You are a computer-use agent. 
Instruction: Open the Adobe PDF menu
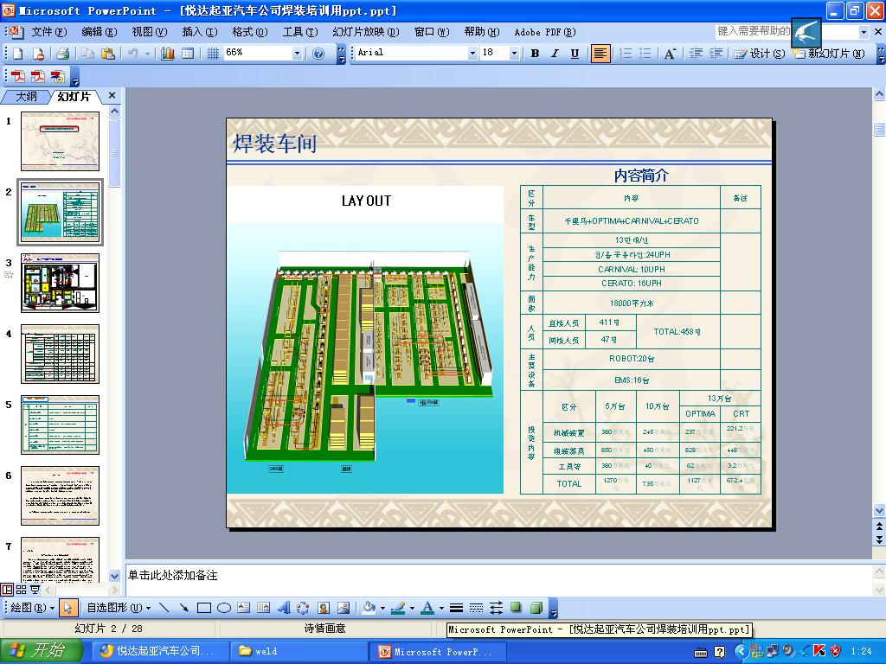[x=545, y=32]
